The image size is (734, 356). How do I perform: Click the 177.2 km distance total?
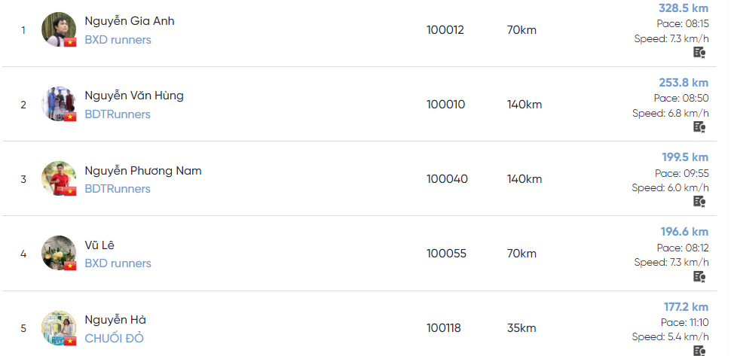(x=686, y=307)
